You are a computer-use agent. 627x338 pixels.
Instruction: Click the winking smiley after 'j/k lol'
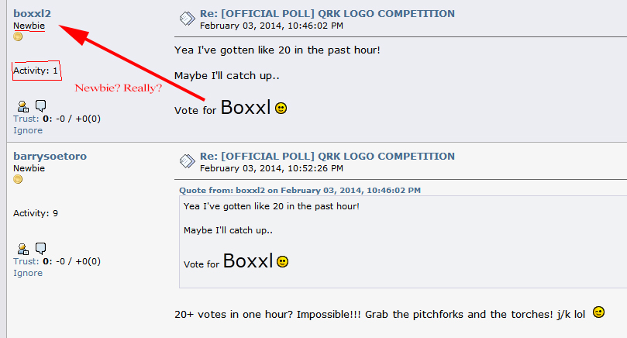click(x=598, y=312)
